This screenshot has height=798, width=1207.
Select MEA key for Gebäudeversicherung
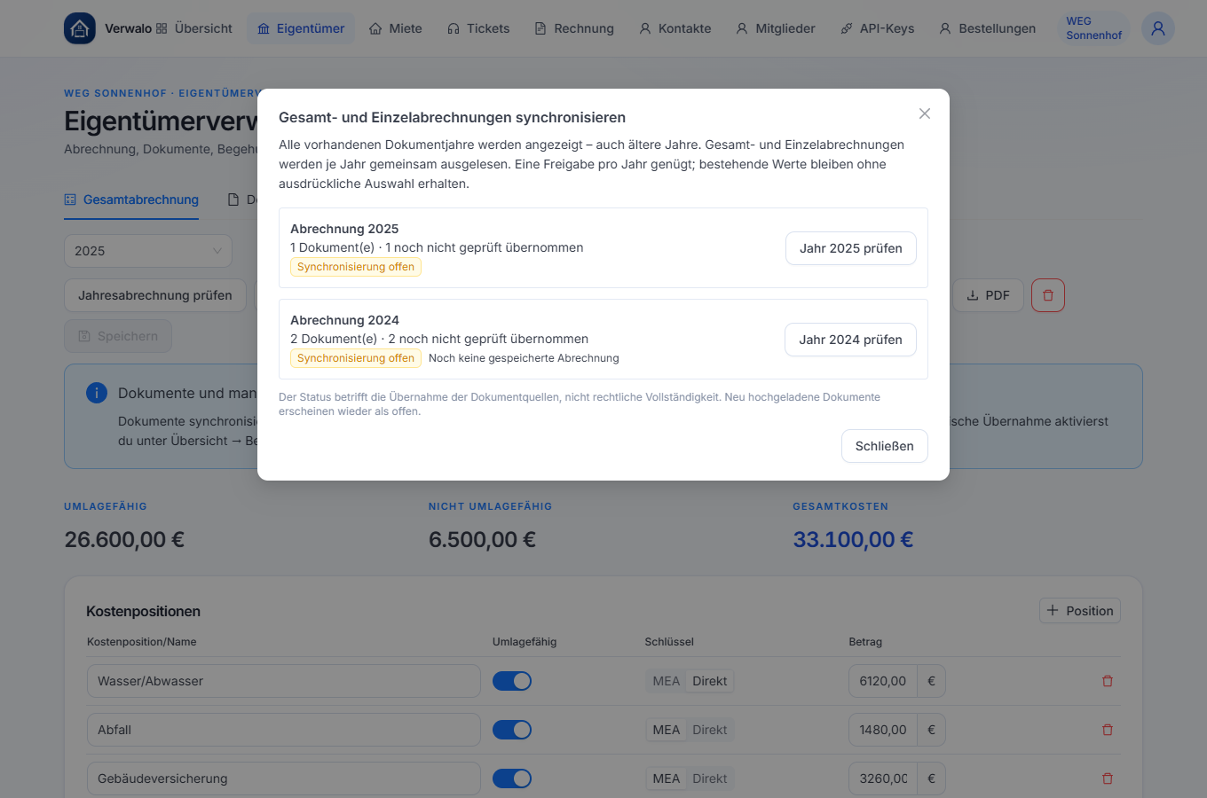tap(667, 778)
